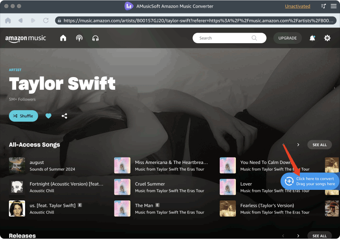This screenshot has width=340, height=239.
Task: Select 'The Man' song title
Action: pos(144,206)
